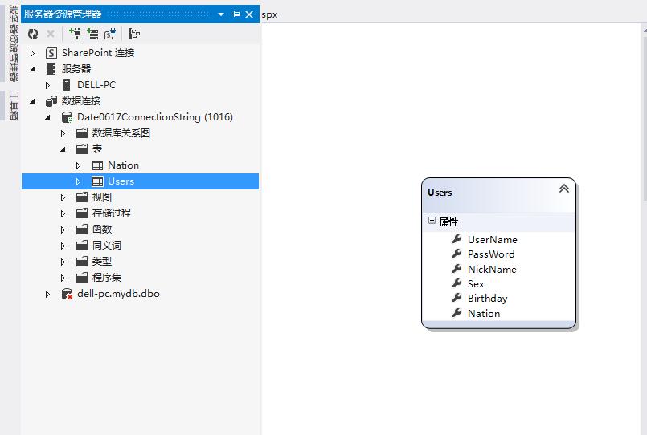
Task: Click the wrench icon beside Sex property
Action: coord(457,283)
